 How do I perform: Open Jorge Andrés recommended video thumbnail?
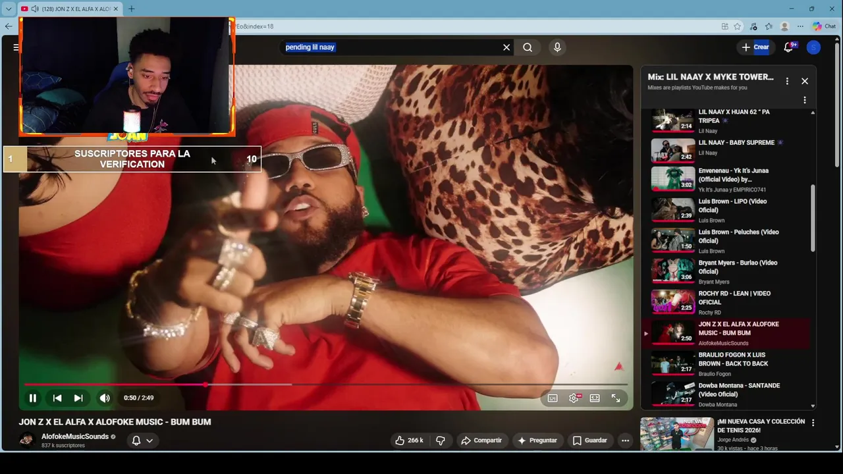[x=677, y=434]
